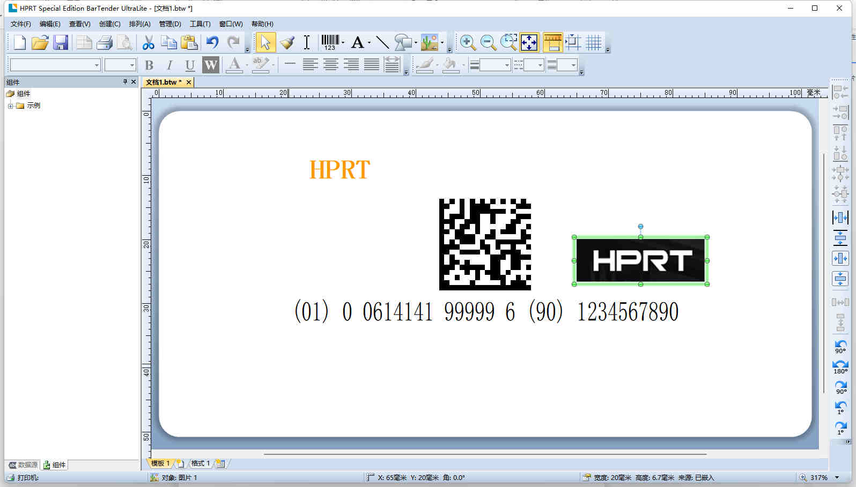Open the line color pen picker

point(425,65)
